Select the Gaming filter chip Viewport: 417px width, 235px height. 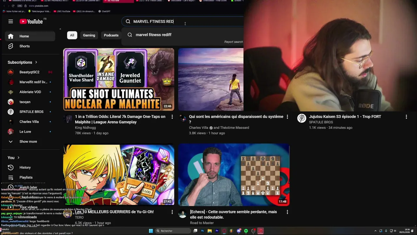pyautogui.click(x=89, y=35)
